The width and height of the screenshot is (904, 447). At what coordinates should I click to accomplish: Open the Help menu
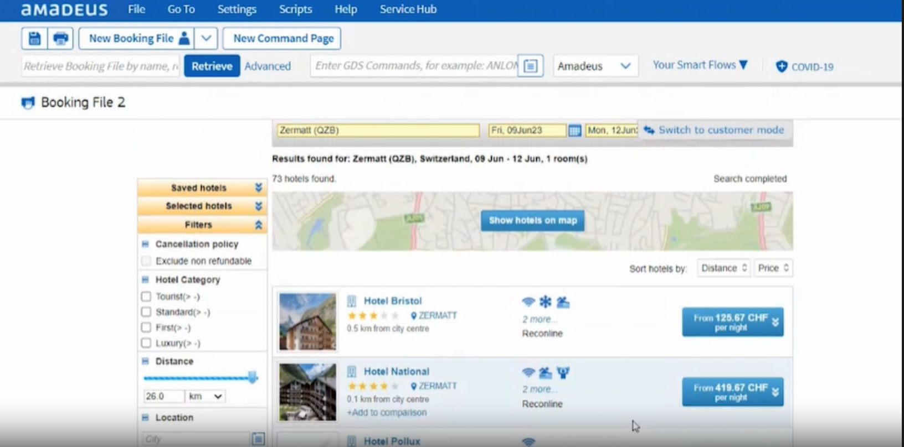[x=346, y=9]
